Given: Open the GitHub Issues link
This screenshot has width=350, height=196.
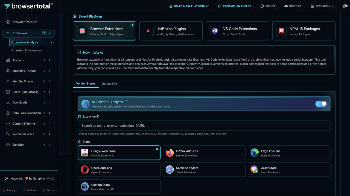Looking at the screenshot, I should tap(268, 6).
